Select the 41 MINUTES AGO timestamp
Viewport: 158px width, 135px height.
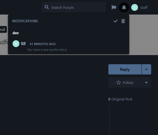[42, 44]
